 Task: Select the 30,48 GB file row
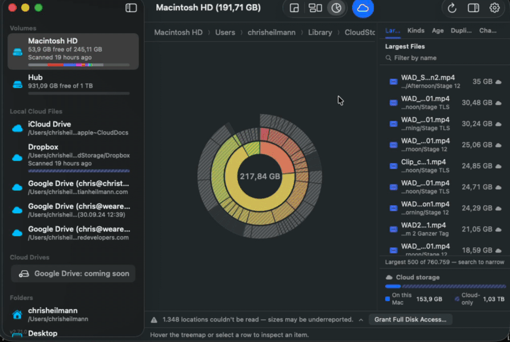tap(445, 103)
